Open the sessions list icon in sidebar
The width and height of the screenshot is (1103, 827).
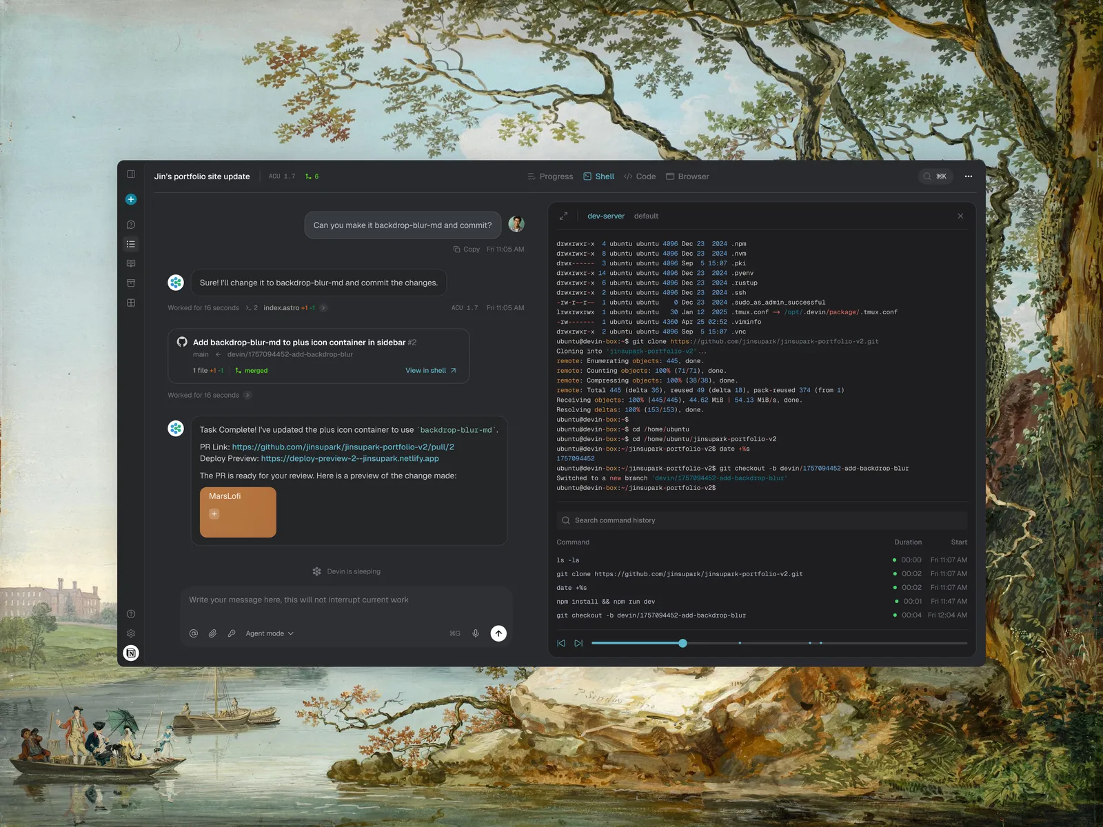click(131, 244)
